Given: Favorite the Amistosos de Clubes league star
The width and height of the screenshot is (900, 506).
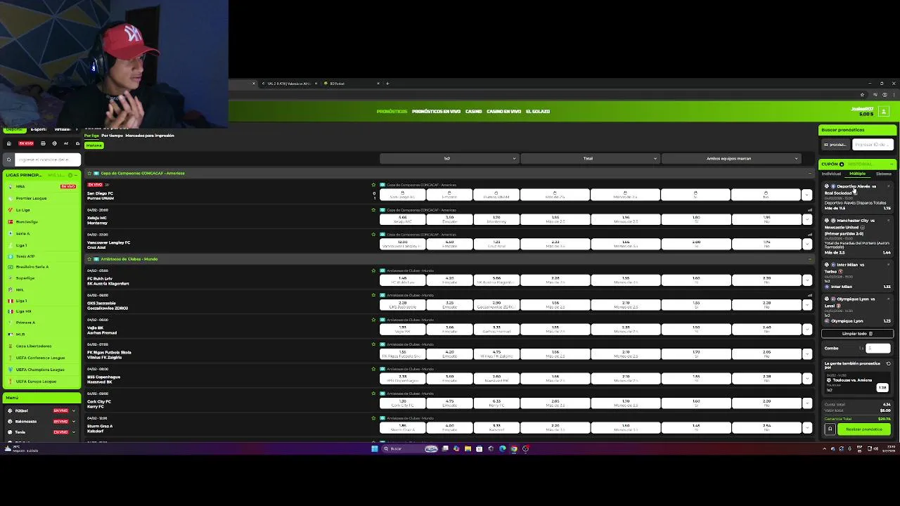Looking at the screenshot, I should click(x=89, y=259).
